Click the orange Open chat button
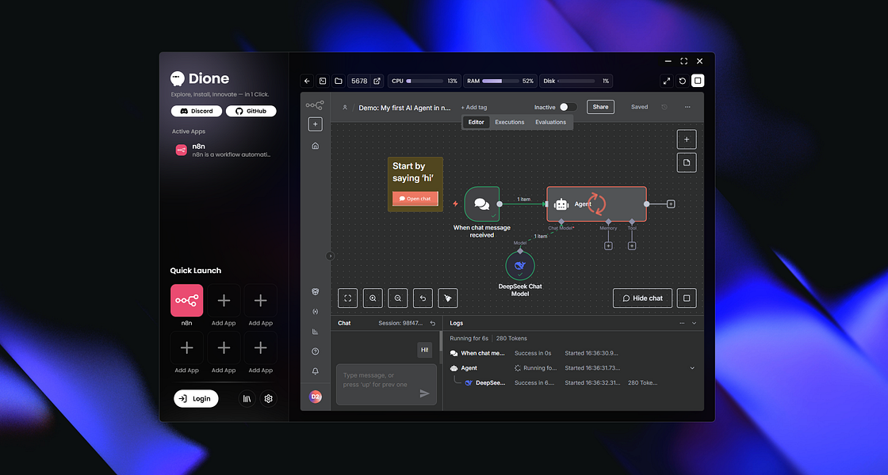The height and width of the screenshot is (475, 888). coord(415,199)
